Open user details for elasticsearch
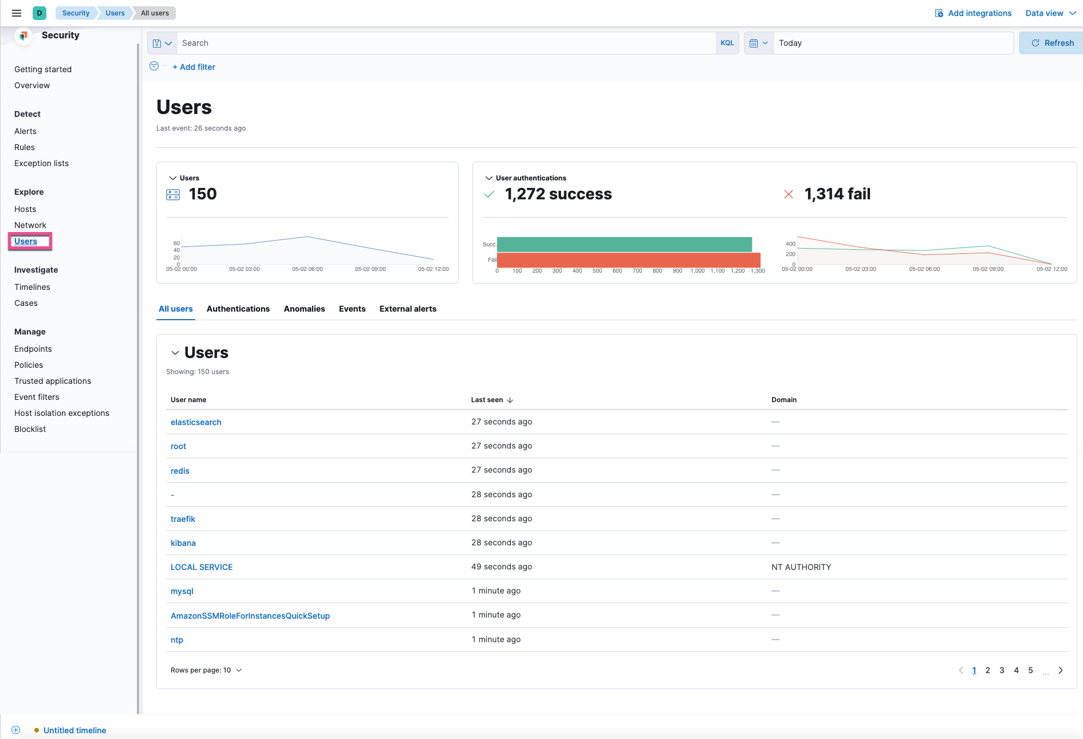The height and width of the screenshot is (739, 1083). coord(196,422)
